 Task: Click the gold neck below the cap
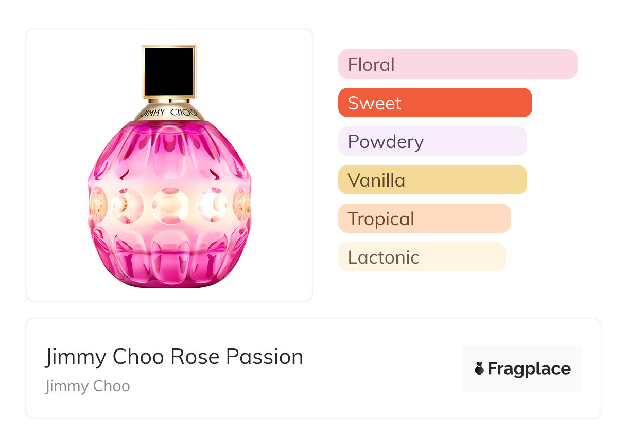click(x=169, y=101)
